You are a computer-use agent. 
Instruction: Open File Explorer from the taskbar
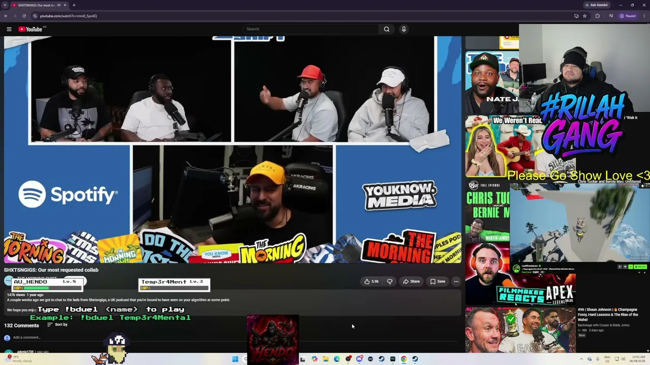tap(326, 359)
